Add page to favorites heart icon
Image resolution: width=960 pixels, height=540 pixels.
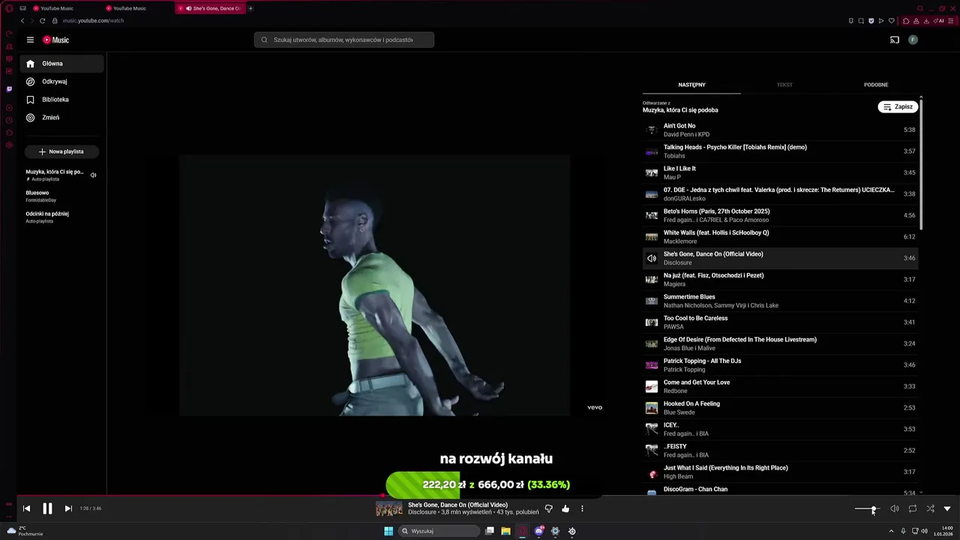point(891,21)
